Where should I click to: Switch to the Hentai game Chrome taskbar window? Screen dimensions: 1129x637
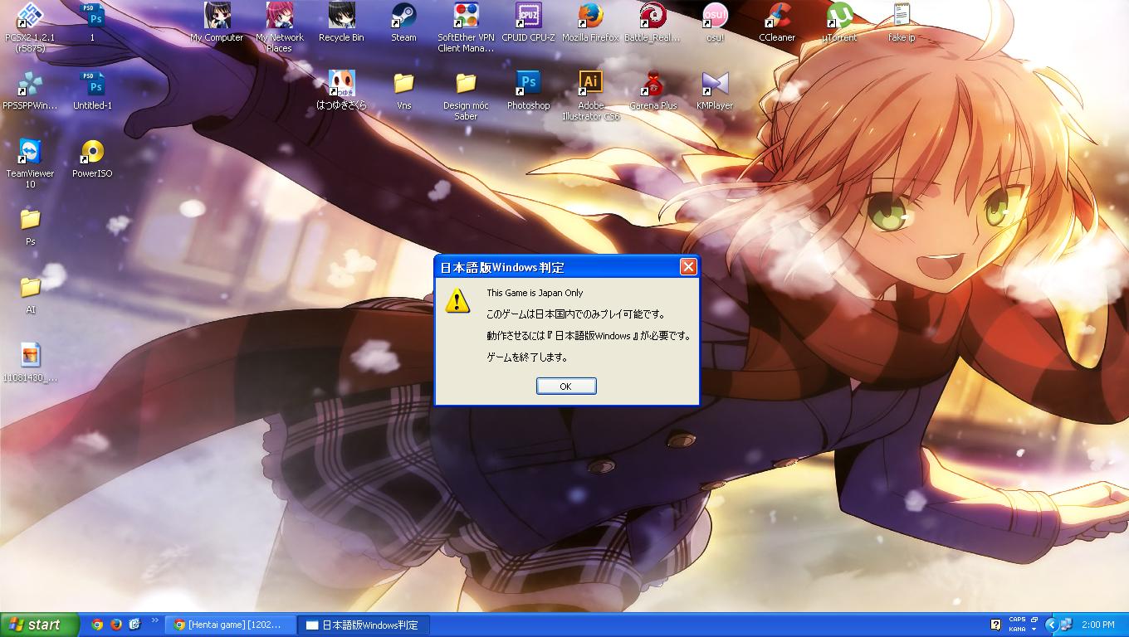[230, 625]
